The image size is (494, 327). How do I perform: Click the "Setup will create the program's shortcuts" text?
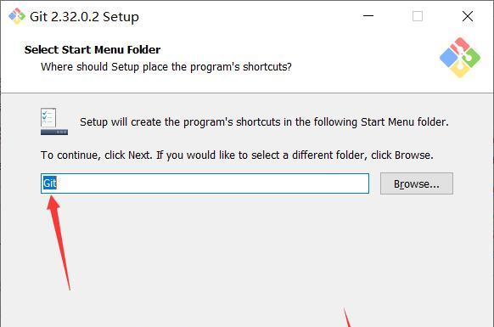(264, 122)
